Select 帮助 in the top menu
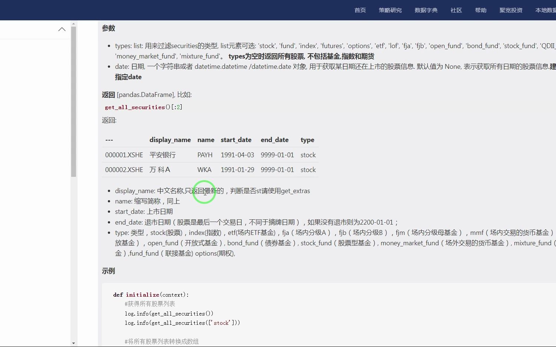The image size is (556, 347). (x=480, y=10)
